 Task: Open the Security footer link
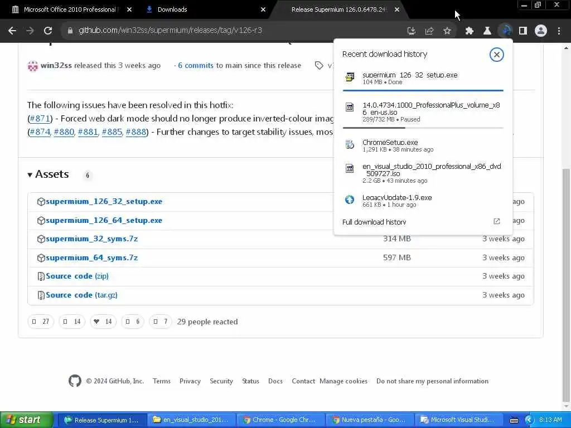point(221,381)
